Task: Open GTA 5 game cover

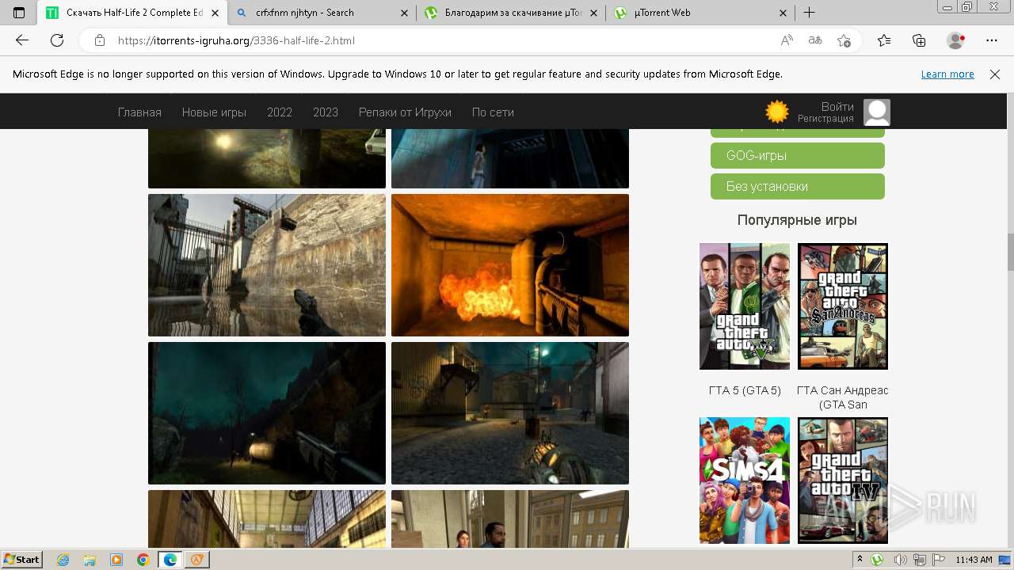Action: coord(745,306)
